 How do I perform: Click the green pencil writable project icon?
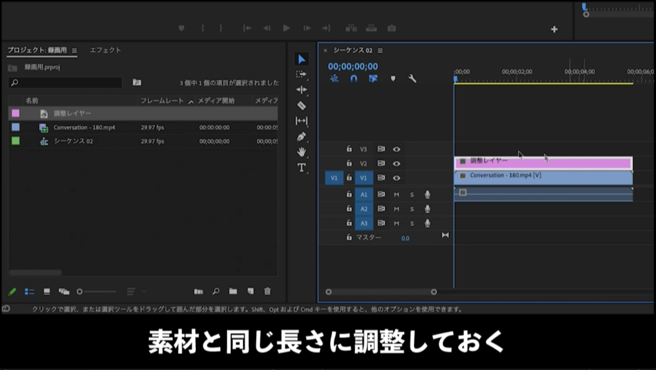13,292
